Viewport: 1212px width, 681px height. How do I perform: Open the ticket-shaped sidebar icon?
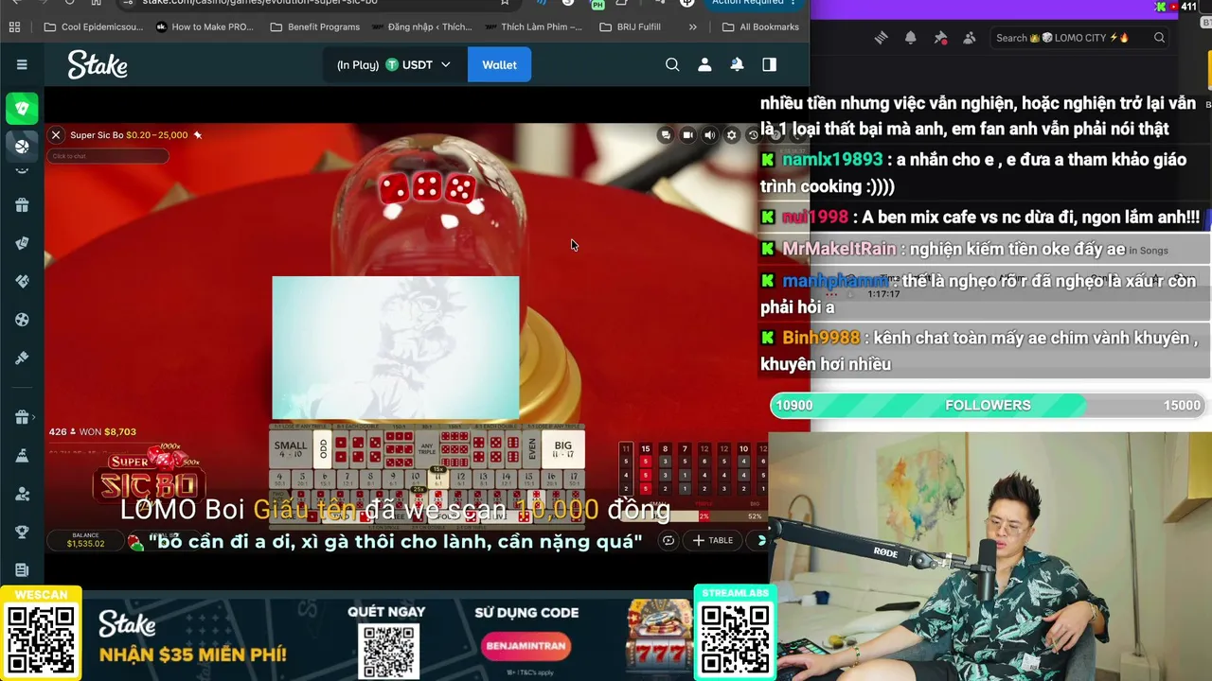pyautogui.click(x=22, y=281)
